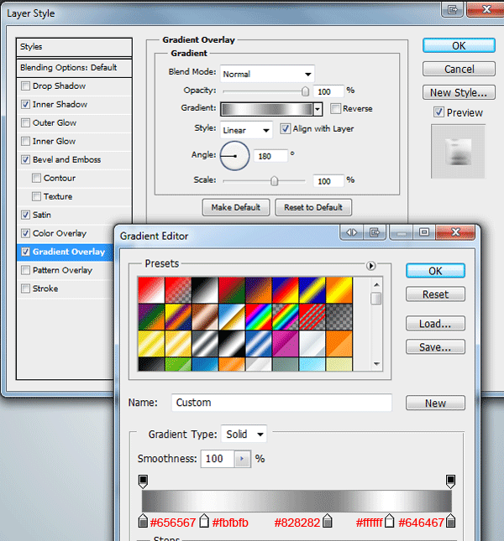Click the Angle value field
The image size is (504, 541).
click(270, 156)
